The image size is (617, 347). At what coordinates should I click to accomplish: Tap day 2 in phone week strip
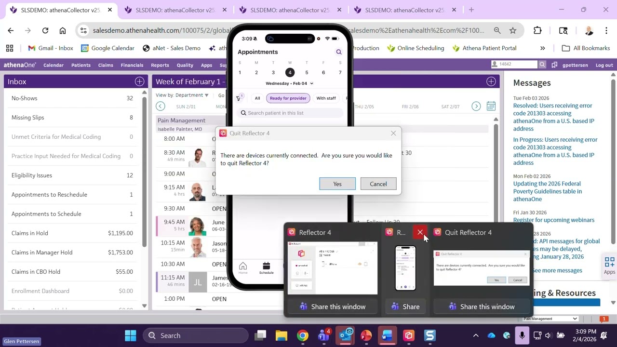[x=256, y=72]
